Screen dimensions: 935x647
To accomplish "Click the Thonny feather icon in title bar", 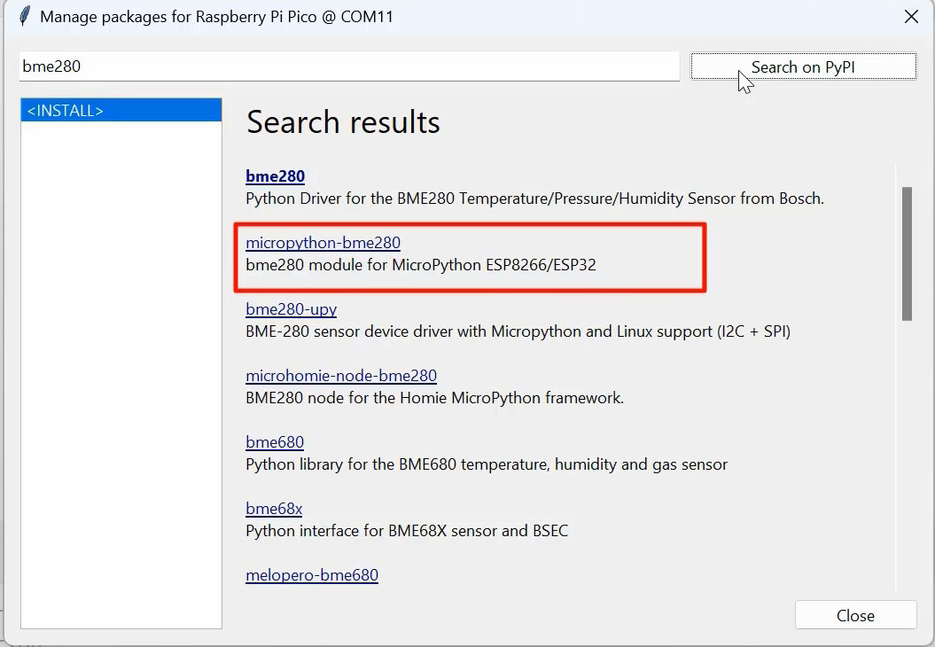I will [25, 16].
